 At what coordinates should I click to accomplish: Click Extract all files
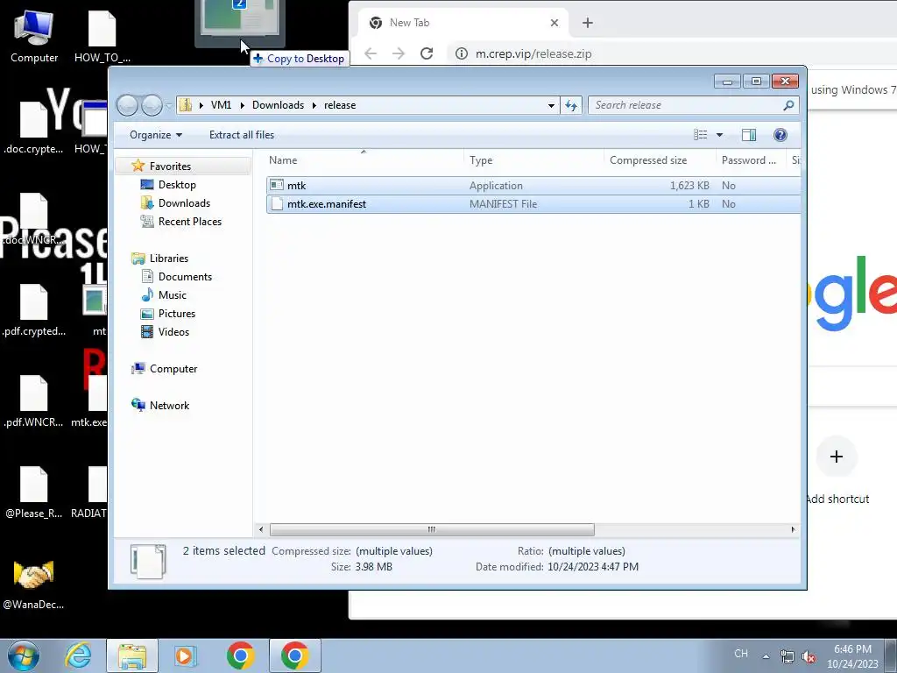point(242,135)
